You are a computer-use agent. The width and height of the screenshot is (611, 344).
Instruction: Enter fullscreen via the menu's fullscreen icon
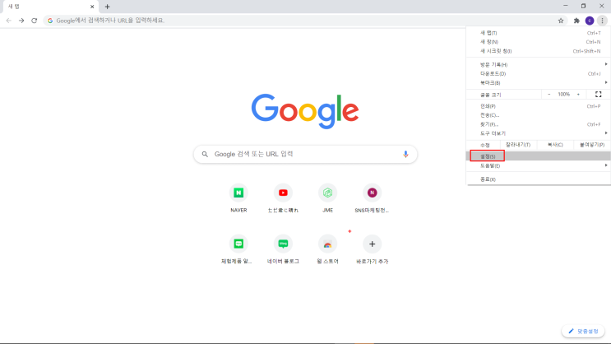pyautogui.click(x=598, y=95)
